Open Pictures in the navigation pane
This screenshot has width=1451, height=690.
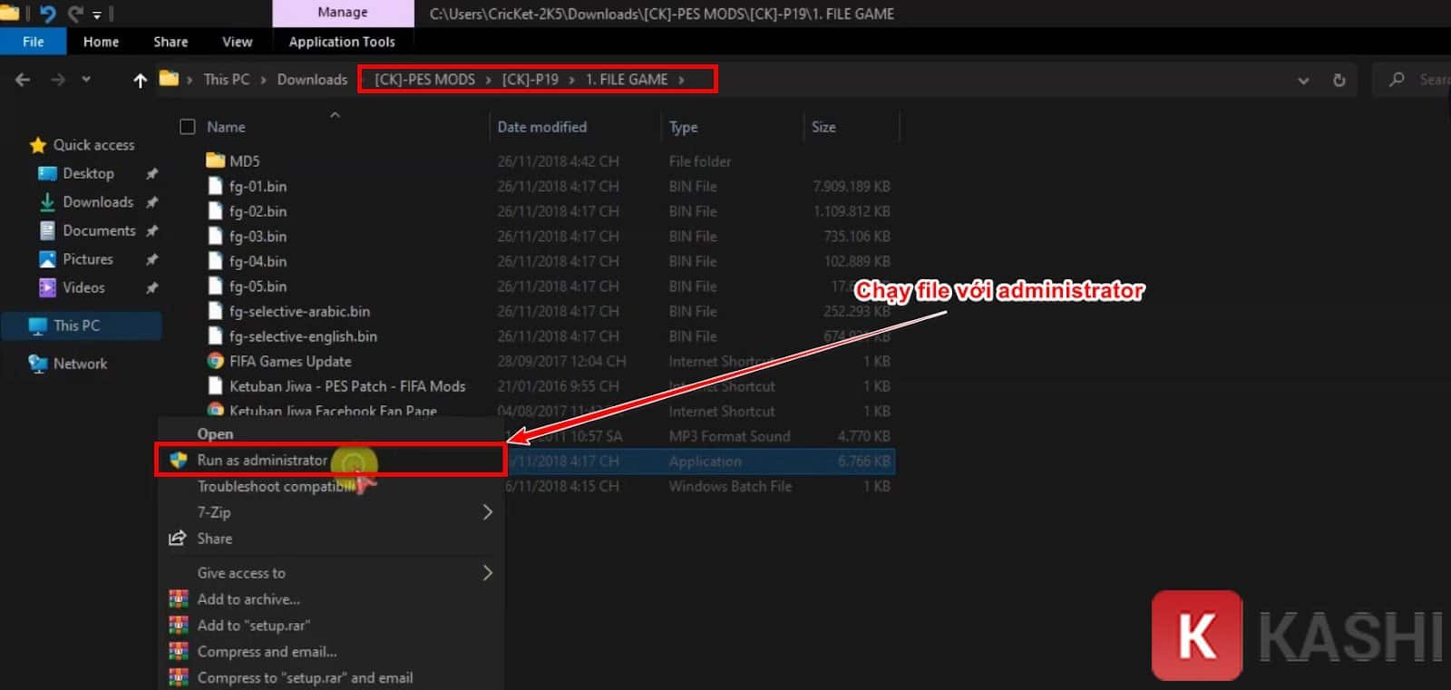pyautogui.click(x=88, y=259)
